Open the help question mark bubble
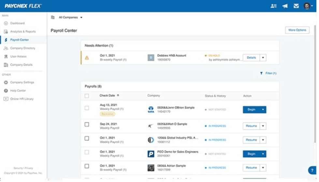The height and width of the screenshot is (182, 319). pos(312,170)
